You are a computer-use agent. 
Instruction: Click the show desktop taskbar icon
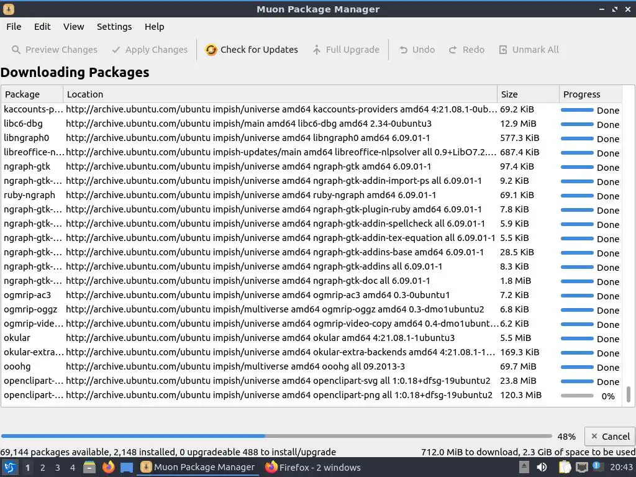127,468
